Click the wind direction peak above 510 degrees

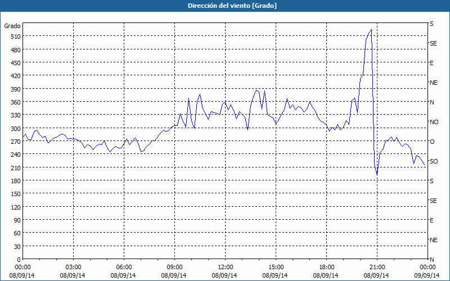click(371, 30)
